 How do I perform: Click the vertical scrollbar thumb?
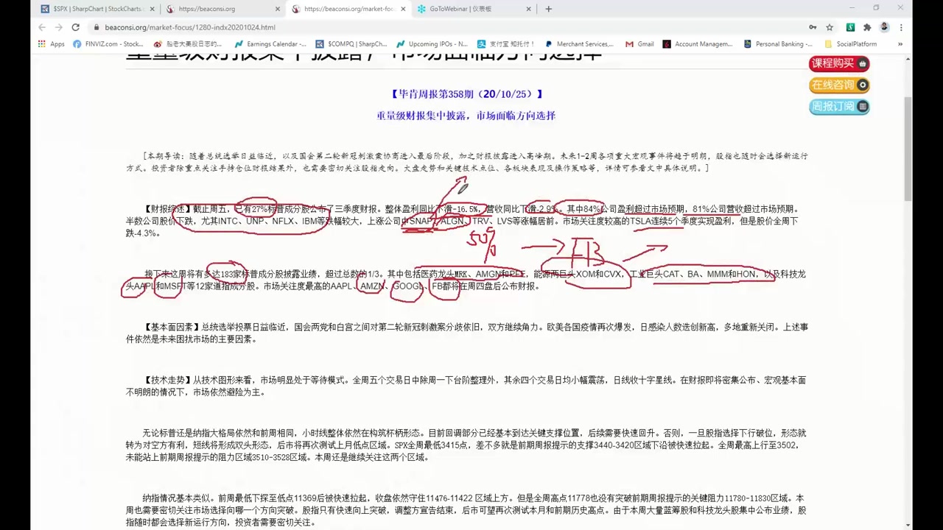pyautogui.click(x=908, y=147)
